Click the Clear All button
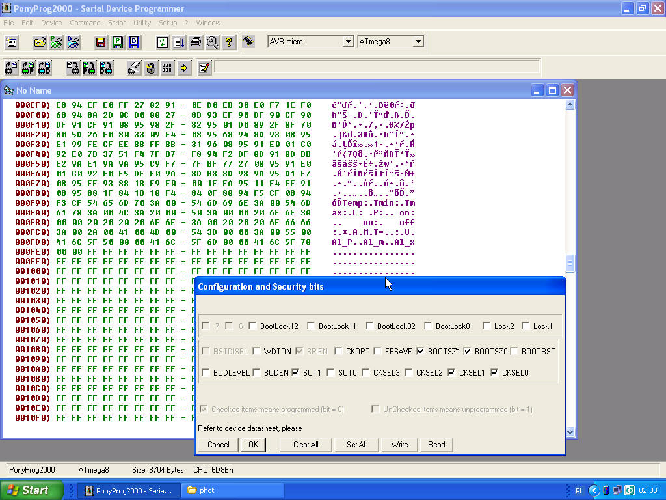 pos(306,444)
